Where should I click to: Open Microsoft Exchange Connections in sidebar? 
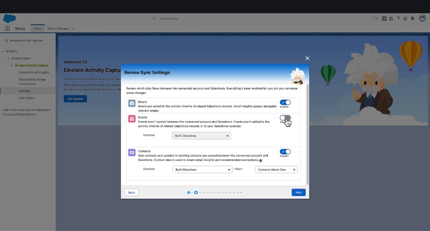(32, 82)
